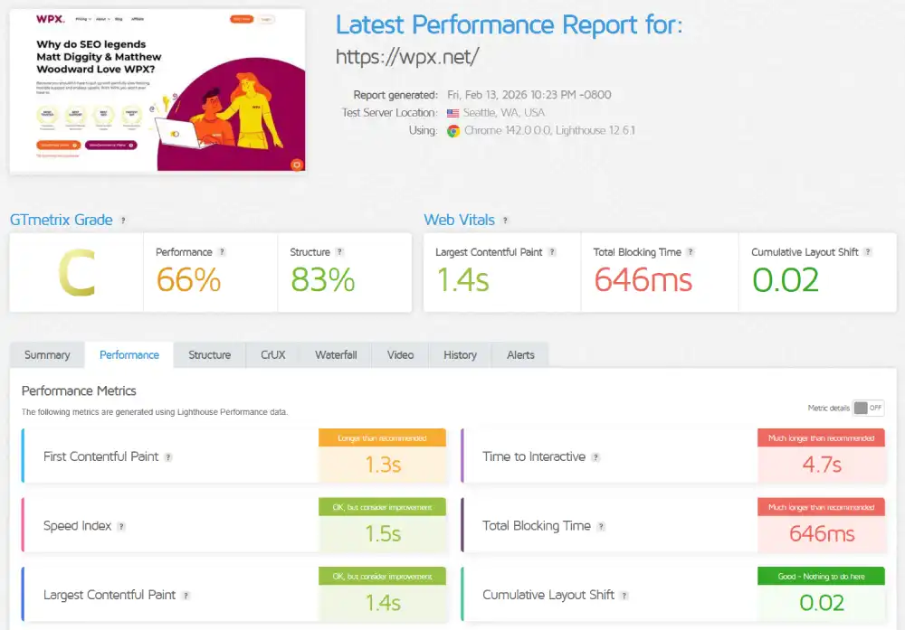Click the Login button in the WPX banner

tap(267, 18)
